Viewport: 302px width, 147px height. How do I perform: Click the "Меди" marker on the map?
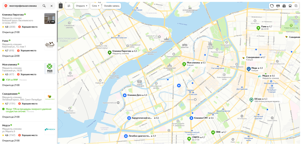click(249, 69)
